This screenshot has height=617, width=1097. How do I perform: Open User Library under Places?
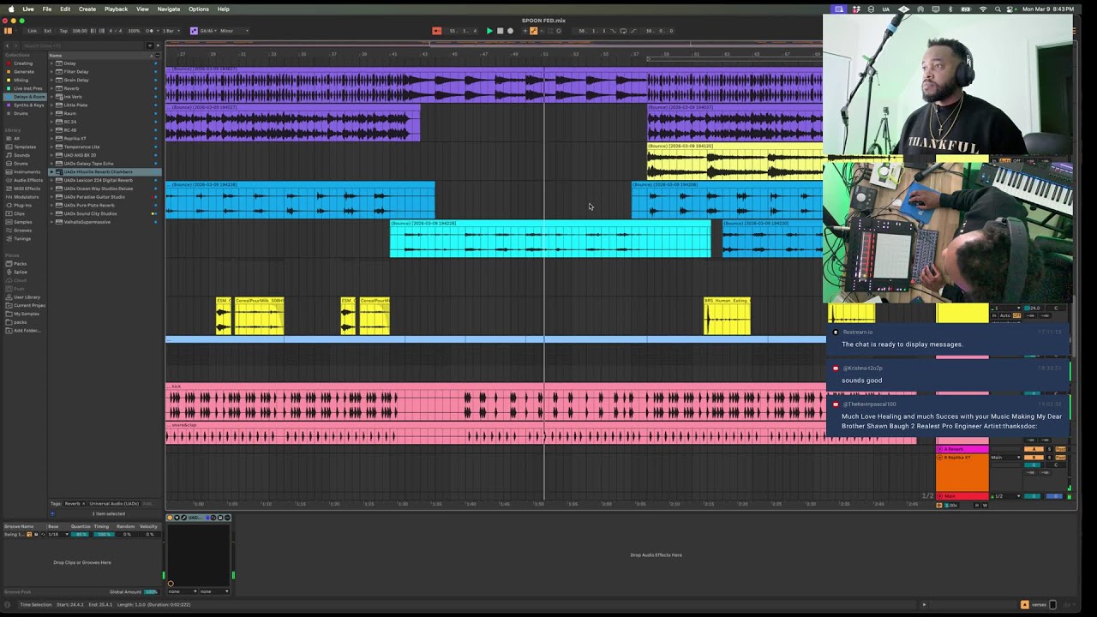pyautogui.click(x=27, y=297)
